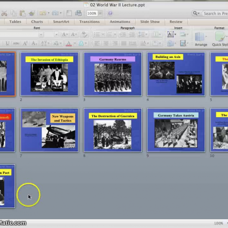Toggle Center Text alignment

coord(106,43)
